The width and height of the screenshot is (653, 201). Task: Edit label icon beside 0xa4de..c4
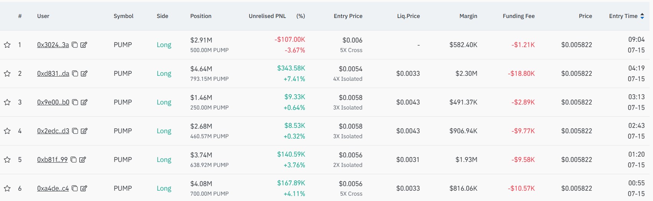click(84, 188)
